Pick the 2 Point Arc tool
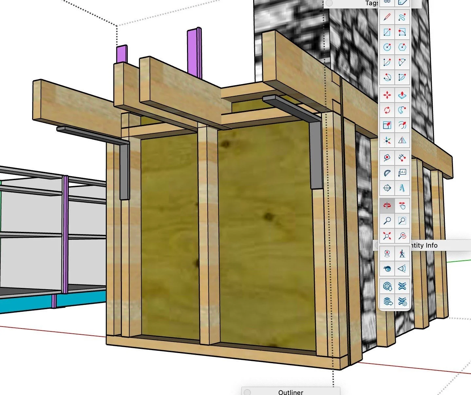The image size is (471, 395). click(x=402, y=62)
